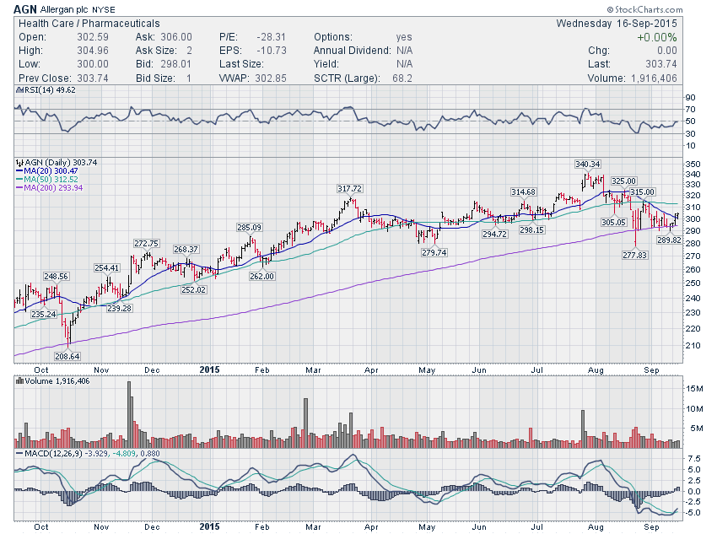Viewport: 717px width, 534px height.
Task: Click the AGN (Daily) 303.74 chart label
Action: [61, 162]
